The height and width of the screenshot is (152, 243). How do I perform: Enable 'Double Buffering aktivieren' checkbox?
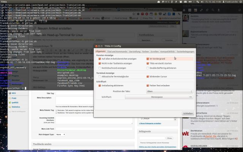tap(148, 68)
